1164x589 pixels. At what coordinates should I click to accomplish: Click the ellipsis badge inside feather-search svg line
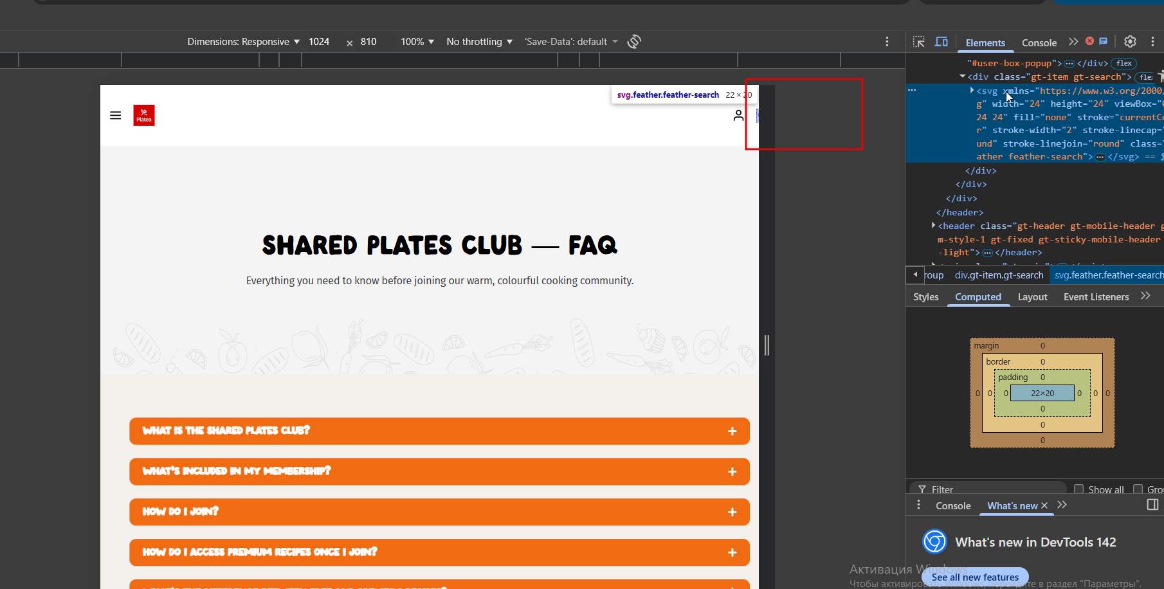pyautogui.click(x=1100, y=157)
